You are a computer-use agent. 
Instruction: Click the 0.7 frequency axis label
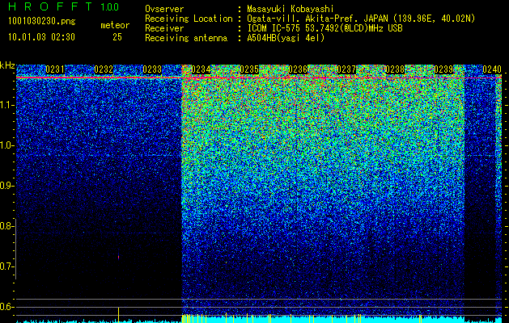click(x=6, y=266)
